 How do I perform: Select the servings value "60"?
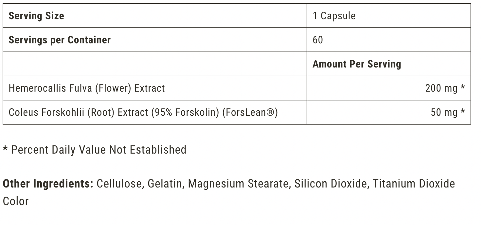[318, 40]
